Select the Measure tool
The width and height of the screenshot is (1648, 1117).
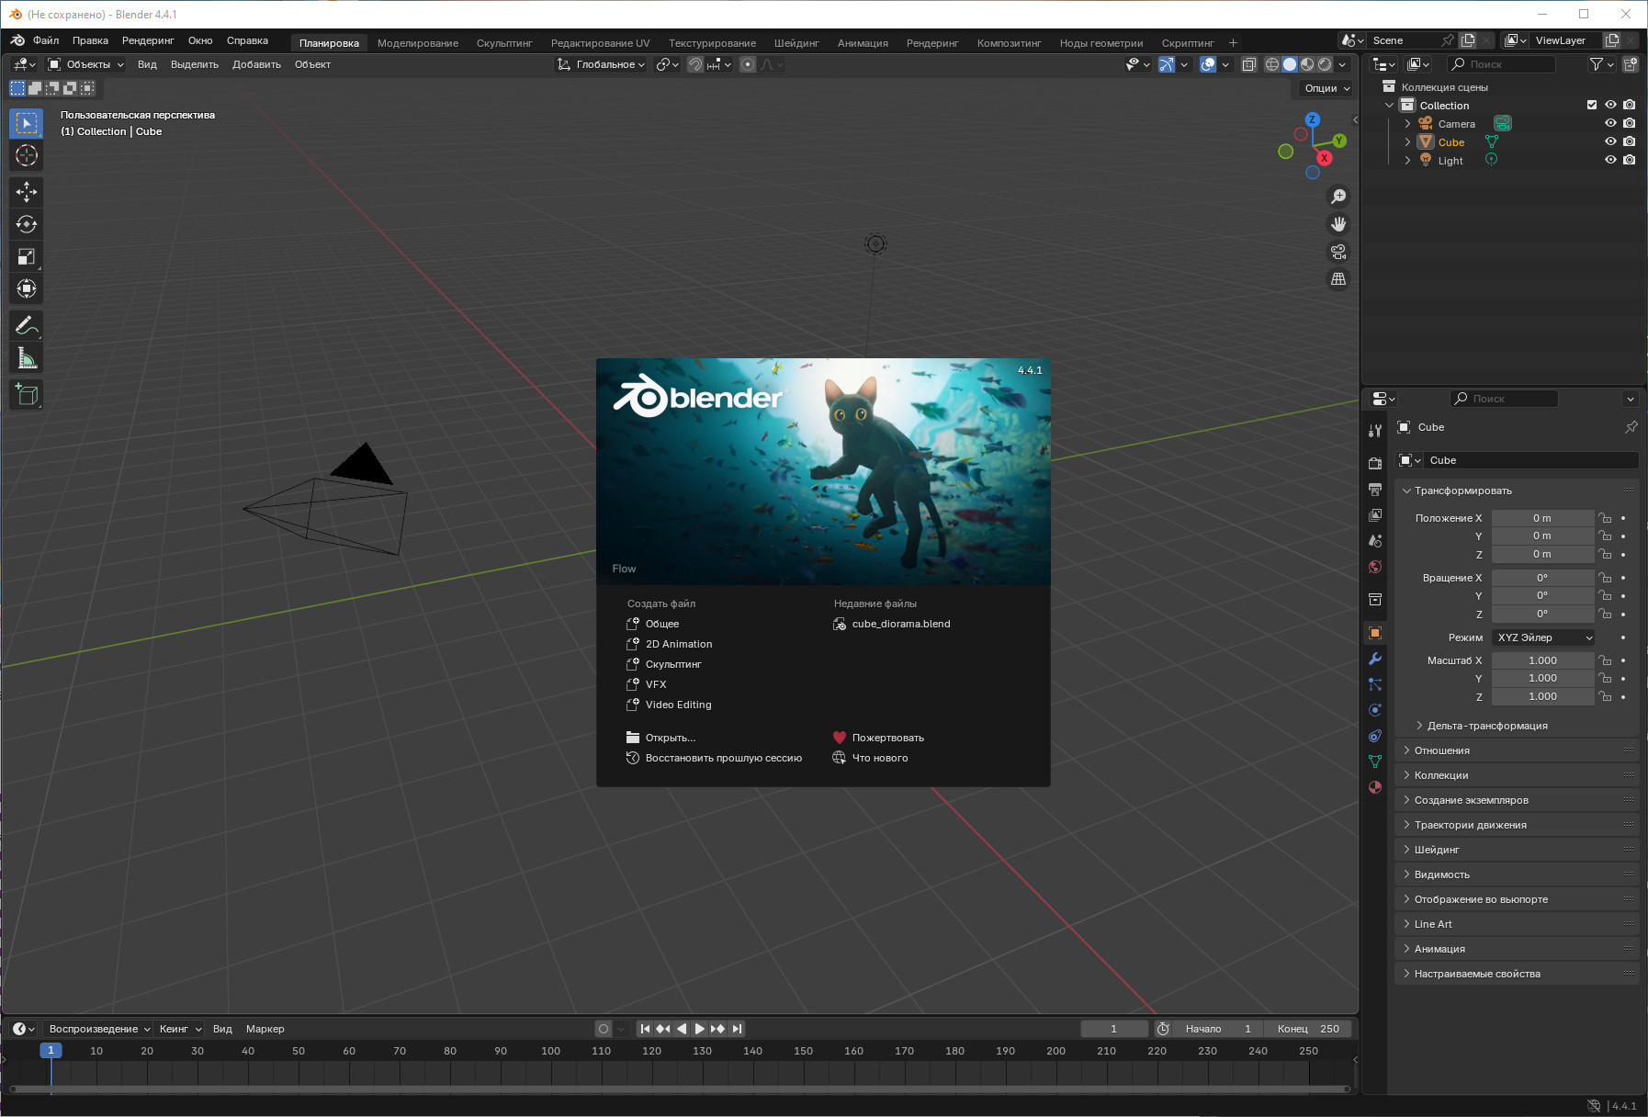27,358
